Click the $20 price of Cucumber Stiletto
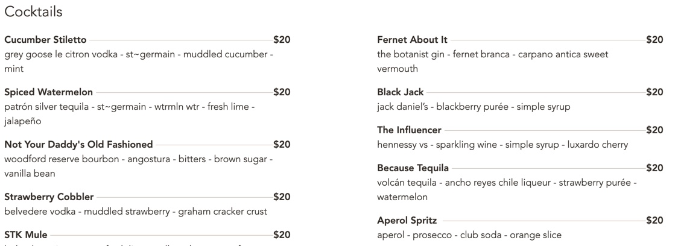This screenshot has width=675, height=246. 282,40
